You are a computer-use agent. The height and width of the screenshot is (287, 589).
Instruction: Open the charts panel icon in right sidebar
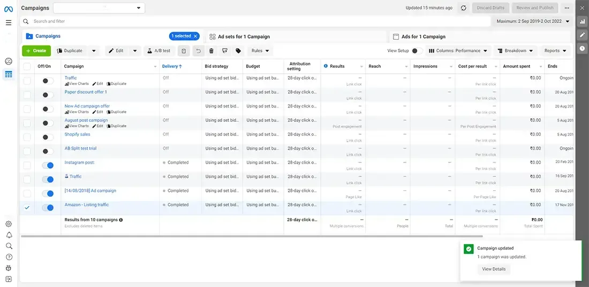(582, 22)
